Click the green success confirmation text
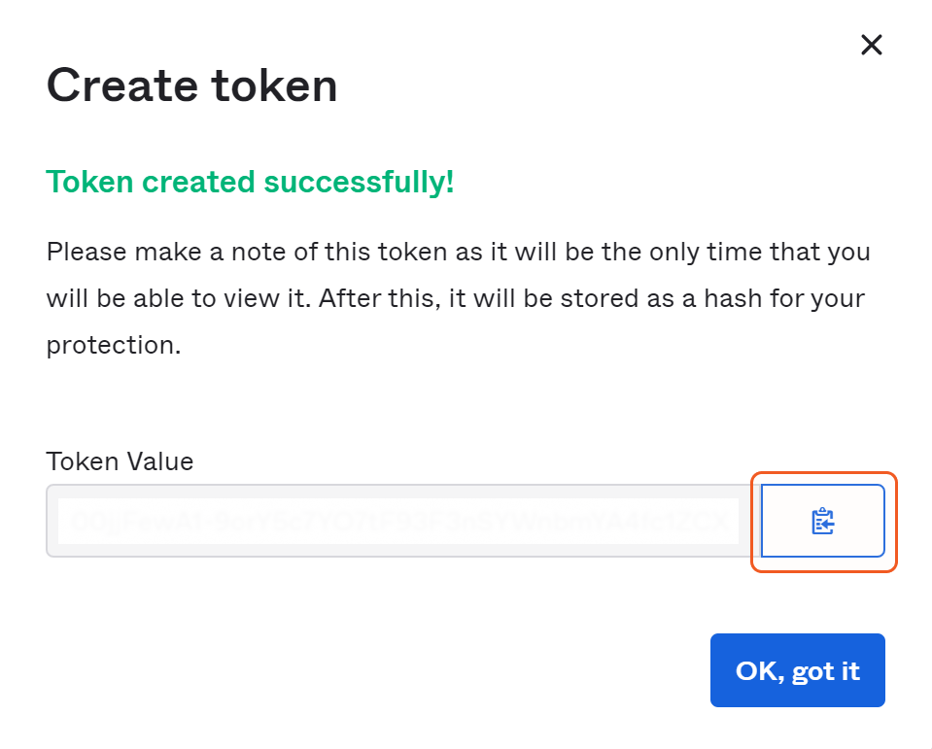Image resolution: width=932 pixels, height=749 pixels. 251,182
